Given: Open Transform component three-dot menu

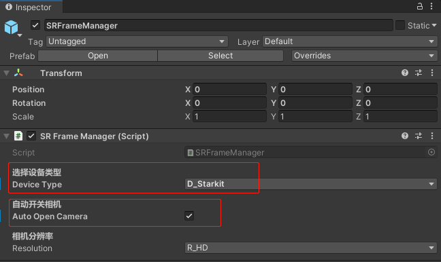Looking at the screenshot, I should click(x=432, y=73).
